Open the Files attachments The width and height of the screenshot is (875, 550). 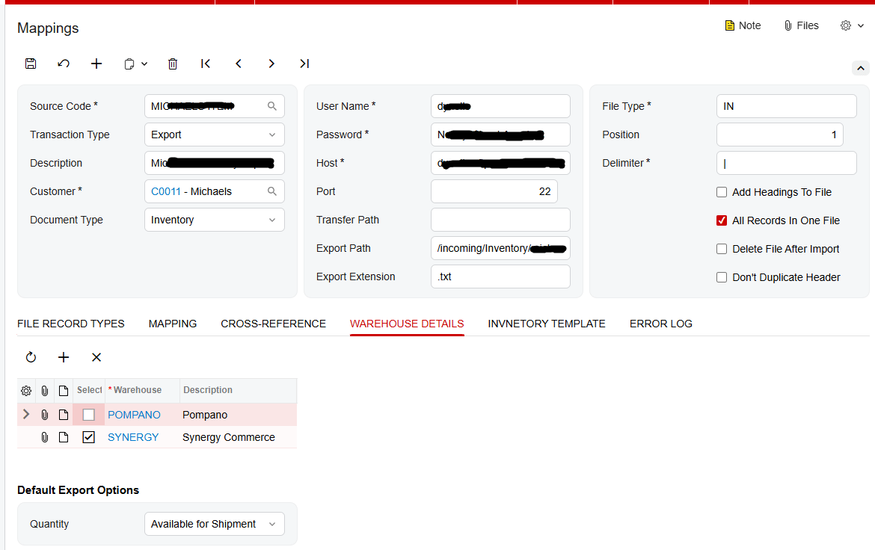[802, 25]
